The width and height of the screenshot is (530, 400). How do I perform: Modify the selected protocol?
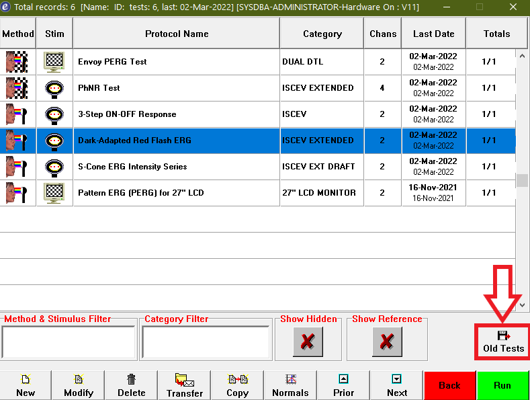pyautogui.click(x=79, y=385)
